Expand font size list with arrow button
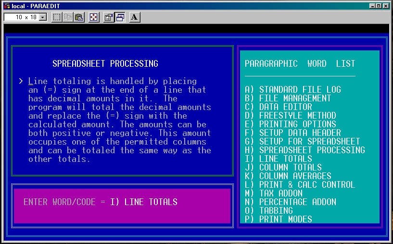The image size is (393, 244). (x=43, y=17)
